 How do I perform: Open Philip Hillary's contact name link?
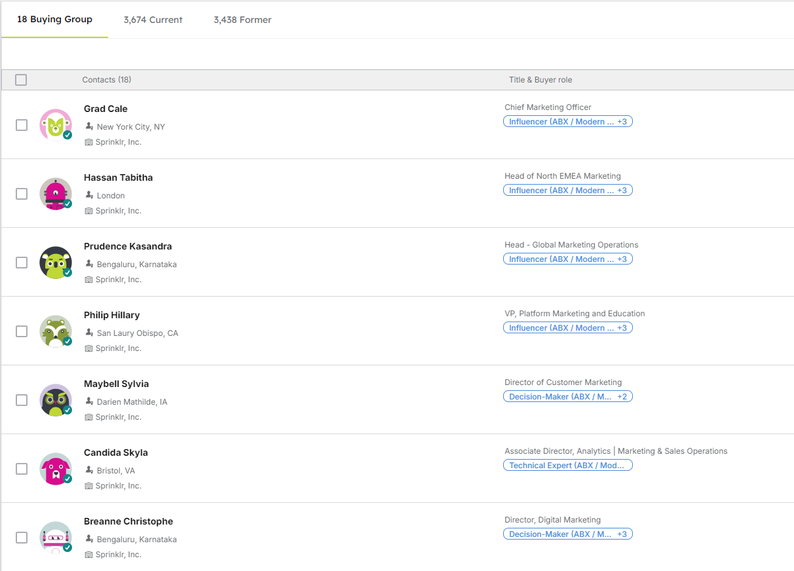(112, 315)
